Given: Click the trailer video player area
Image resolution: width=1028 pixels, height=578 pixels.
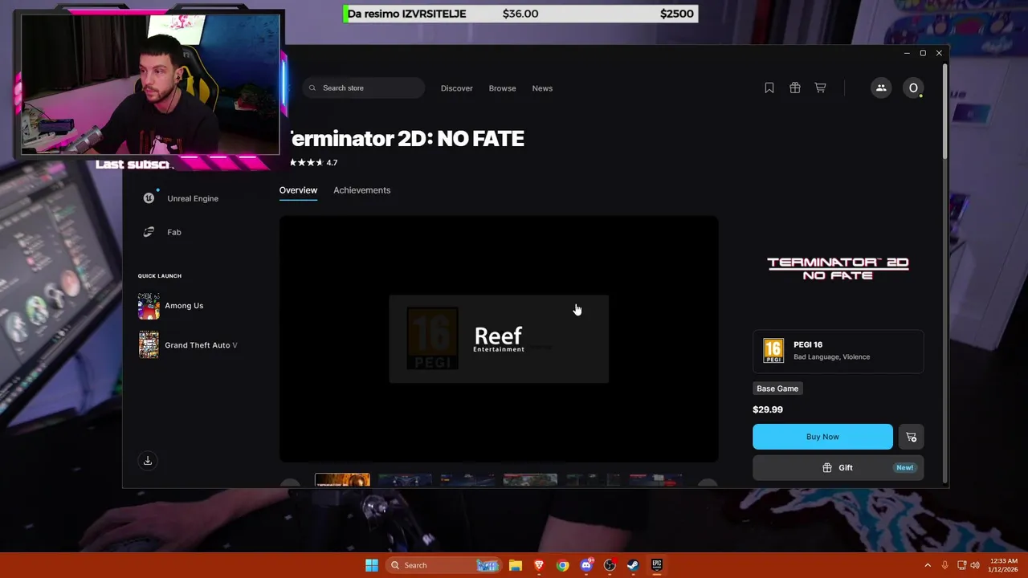Looking at the screenshot, I should 499,339.
